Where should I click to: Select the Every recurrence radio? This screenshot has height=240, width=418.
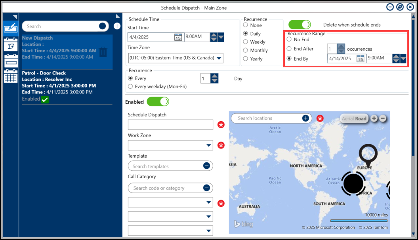tap(130, 78)
